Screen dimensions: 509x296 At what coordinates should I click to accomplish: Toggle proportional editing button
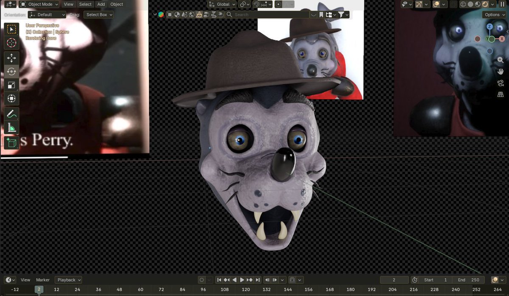278,4
